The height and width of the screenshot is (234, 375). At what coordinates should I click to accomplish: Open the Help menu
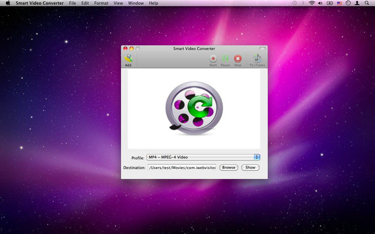[x=154, y=3]
